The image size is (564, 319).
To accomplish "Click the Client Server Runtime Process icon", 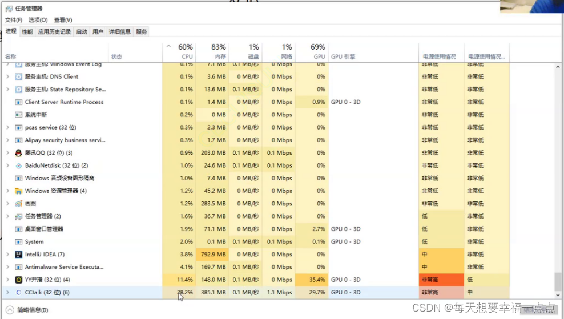I will tap(19, 102).
